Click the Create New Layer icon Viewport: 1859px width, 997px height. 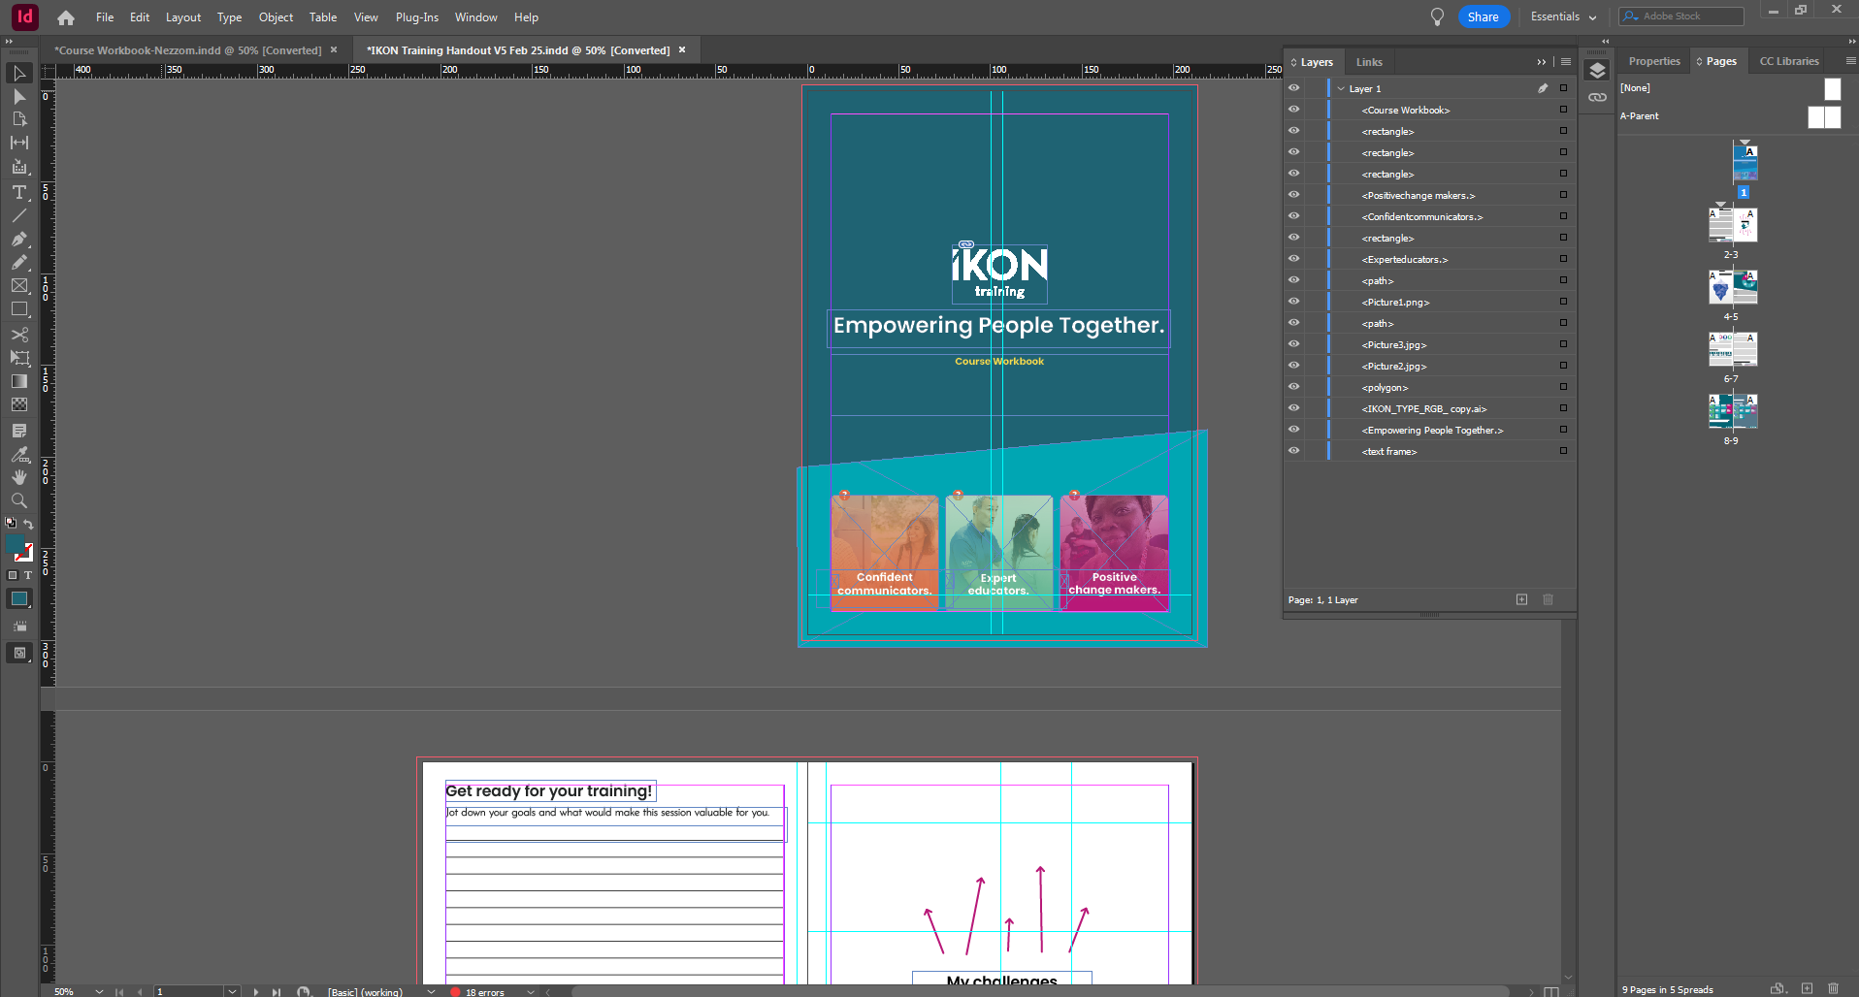point(1521,599)
